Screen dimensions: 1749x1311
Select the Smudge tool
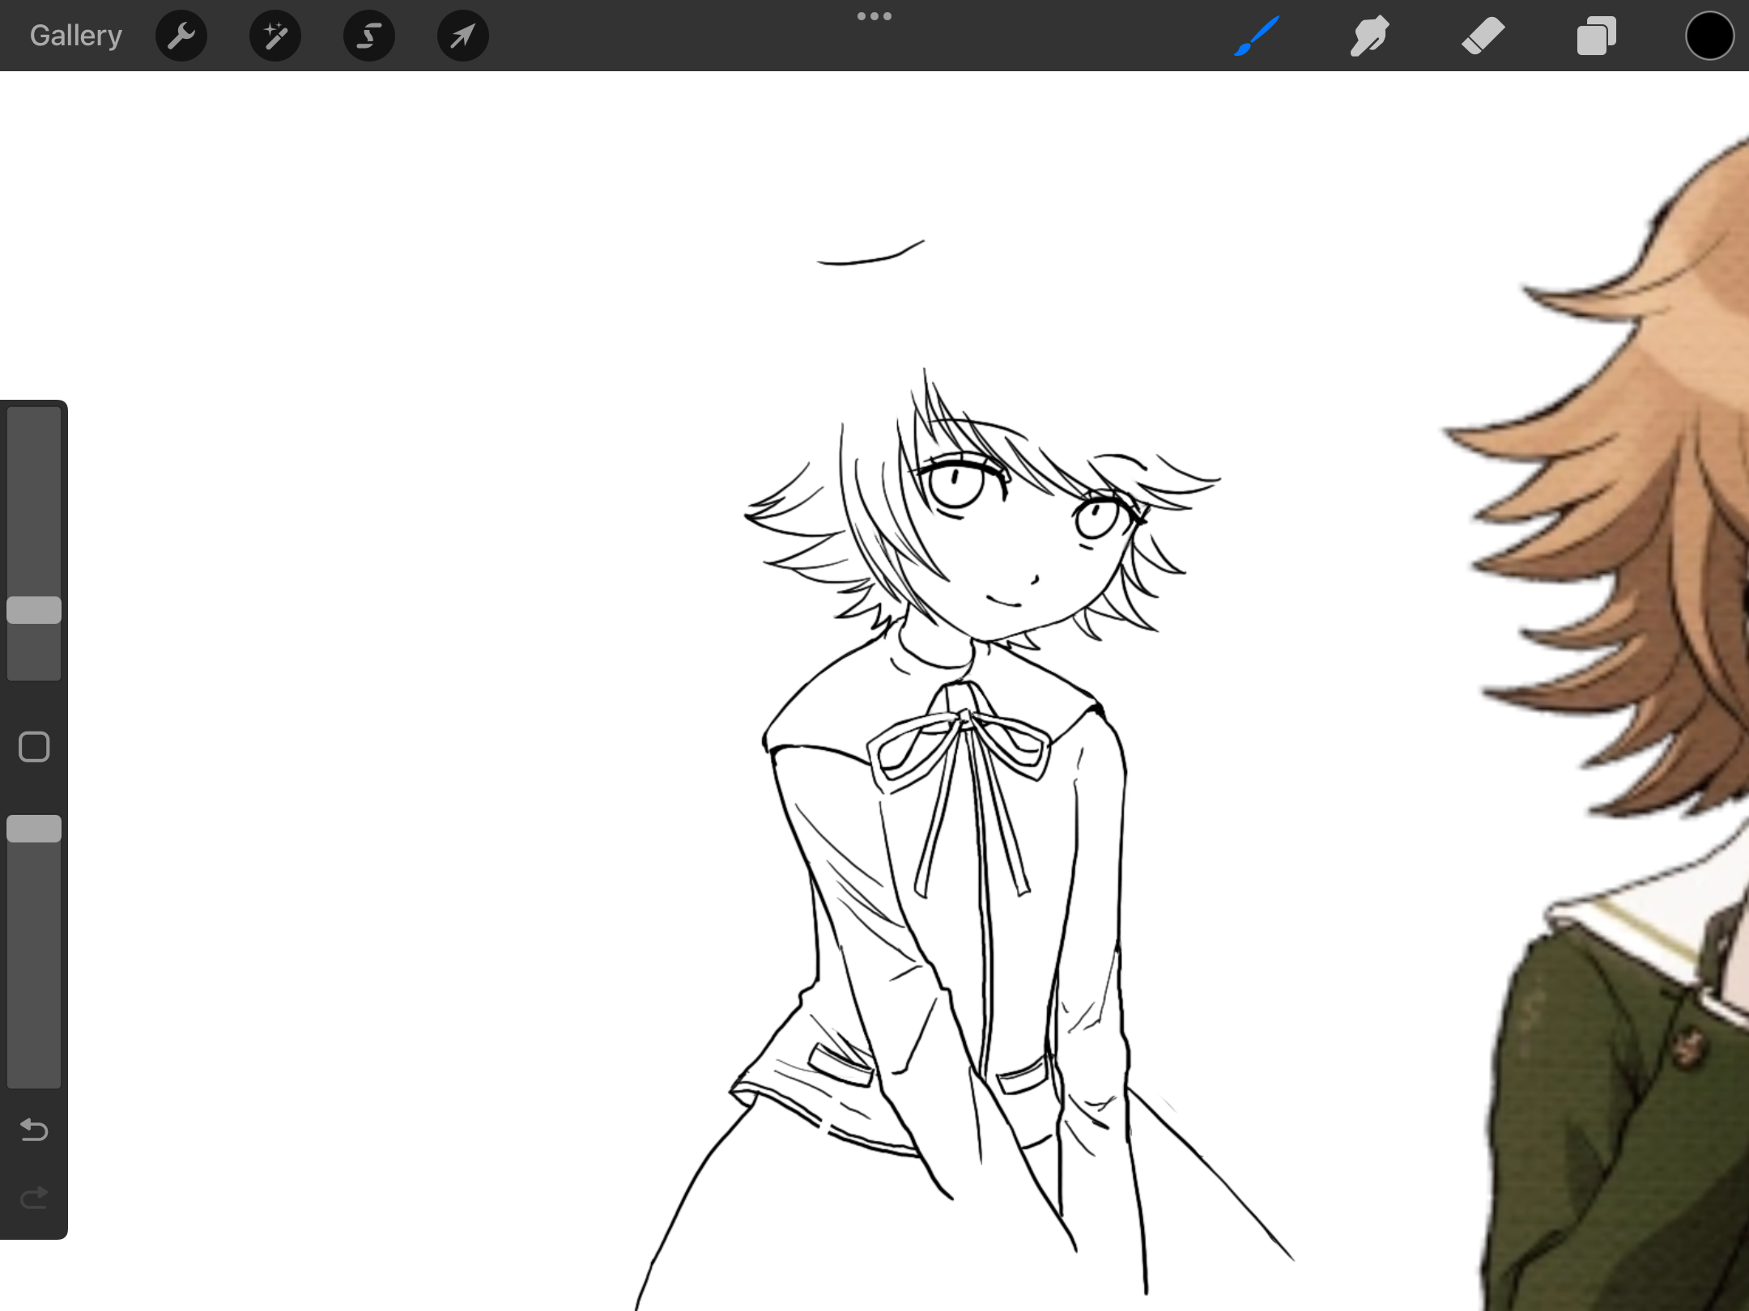(1369, 36)
